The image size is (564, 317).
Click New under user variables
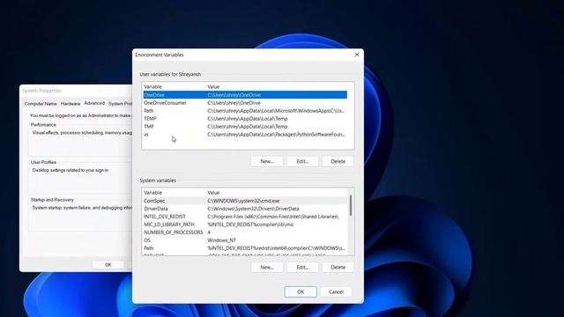click(267, 161)
